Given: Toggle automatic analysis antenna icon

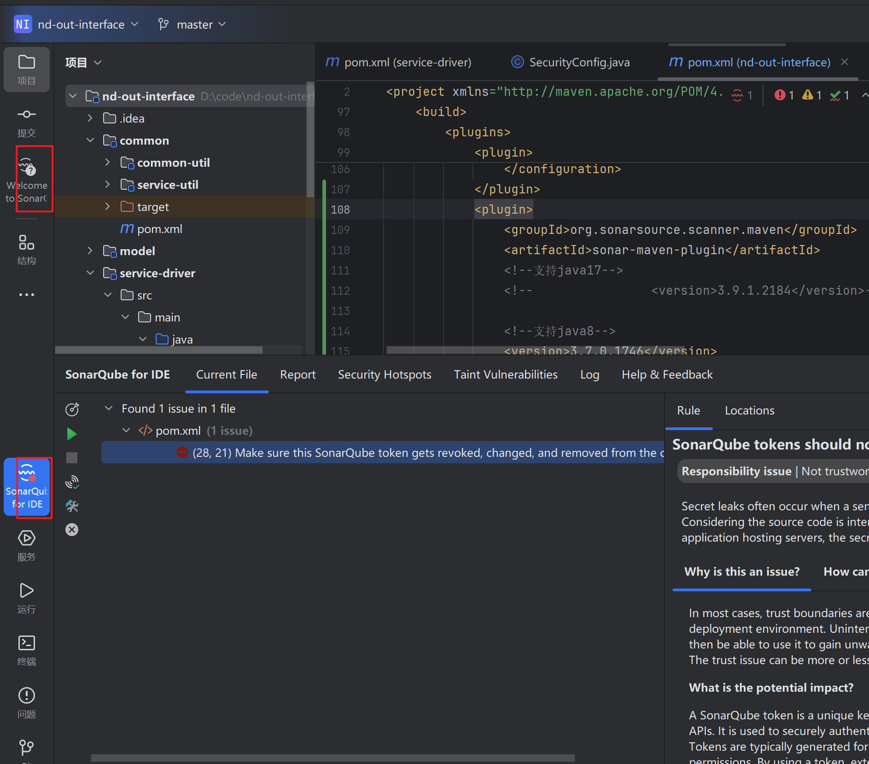Looking at the screenshot, I should click(x=72, y=482).
